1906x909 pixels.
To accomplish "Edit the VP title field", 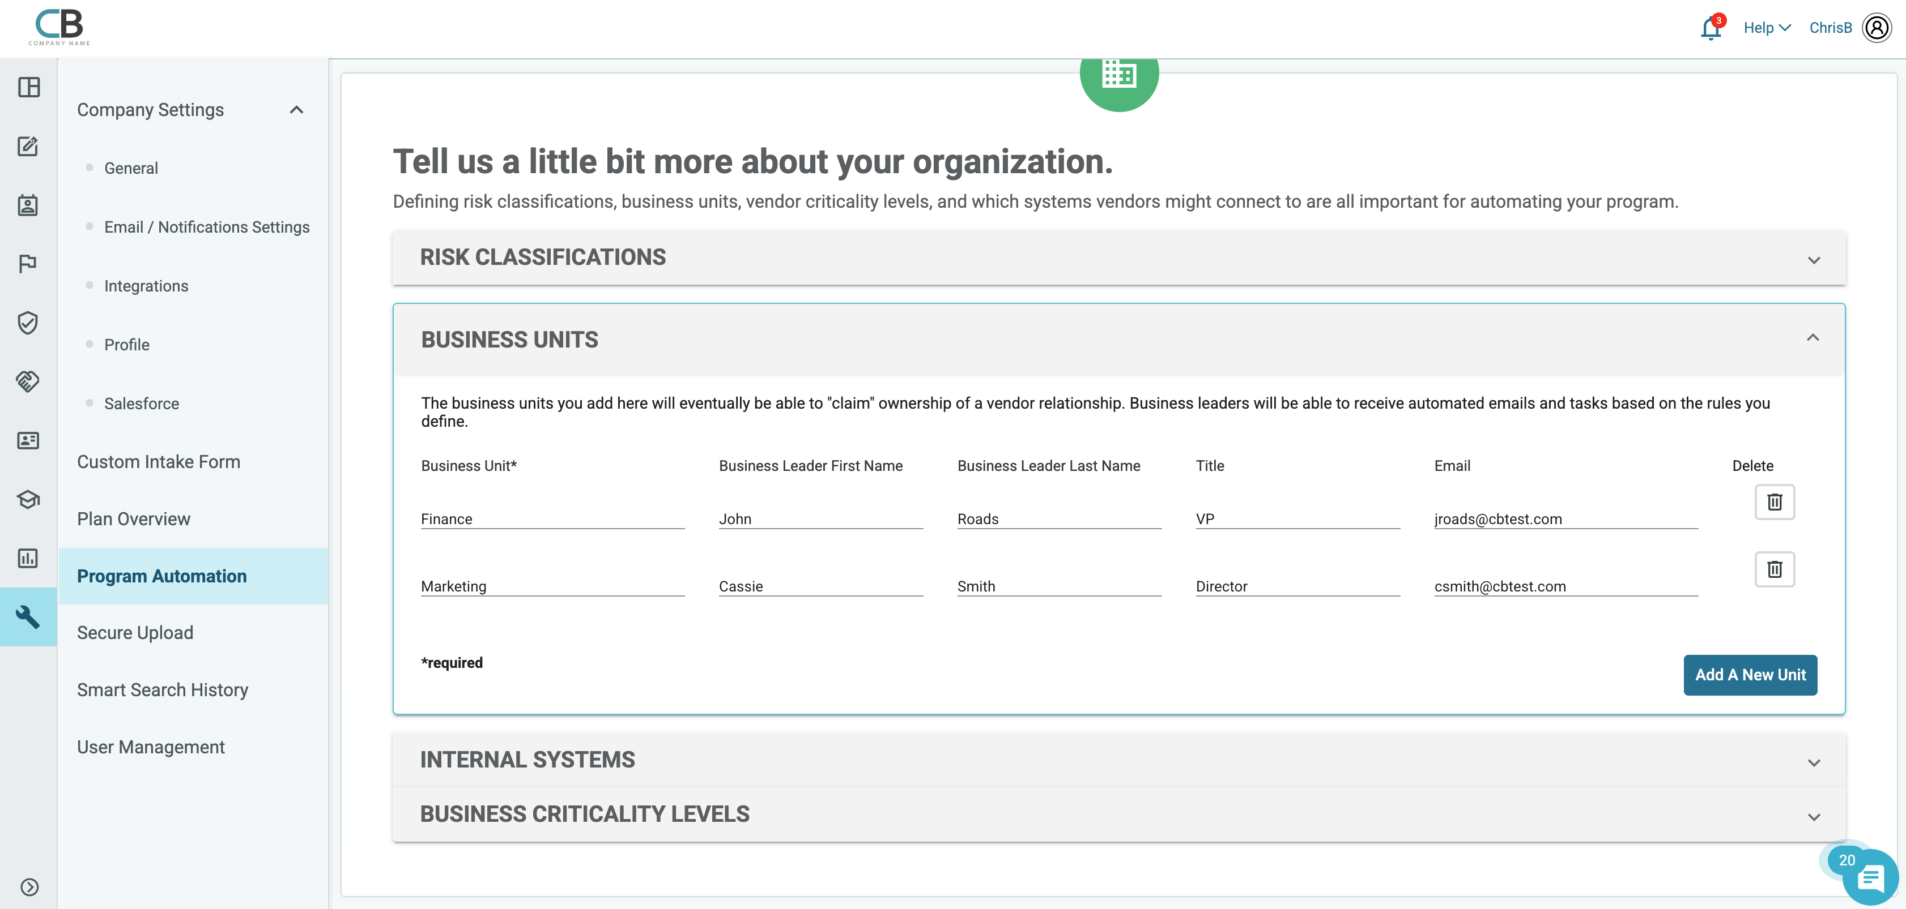I will (x=1298, y=519).
